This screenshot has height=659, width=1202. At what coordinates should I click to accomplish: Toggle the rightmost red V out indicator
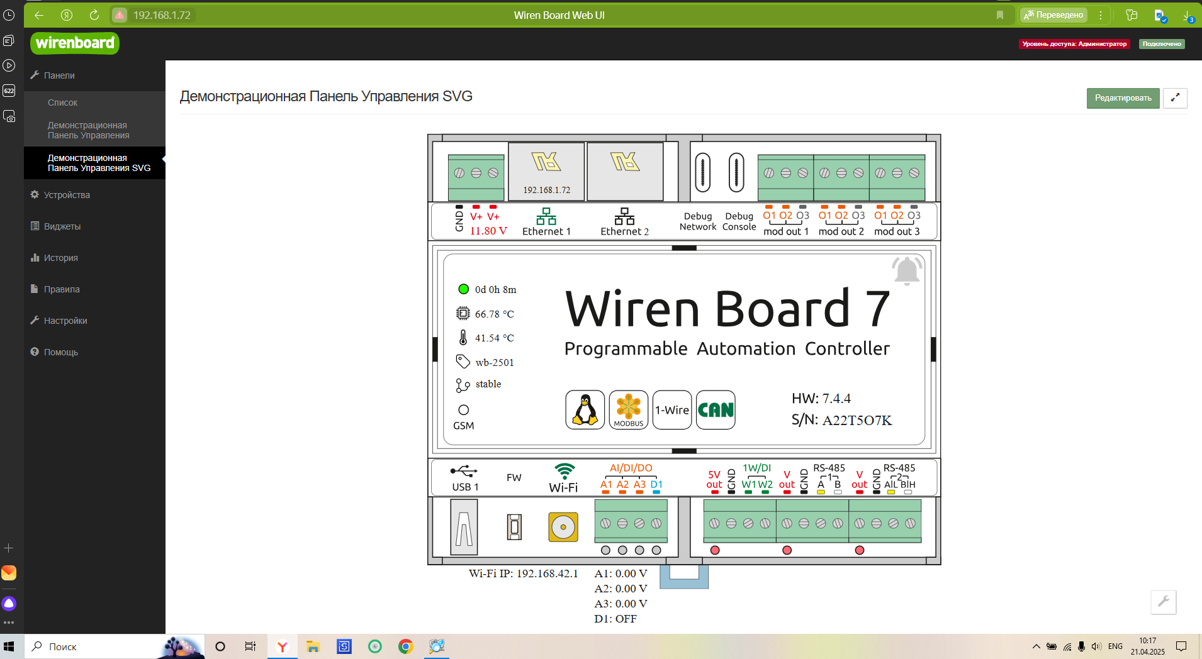click(x=860, y=550)
